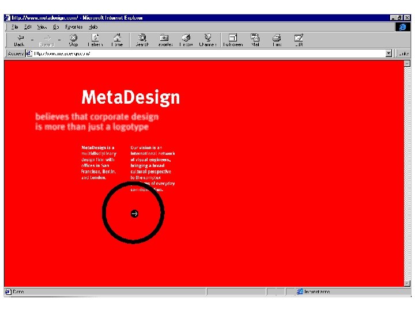Click the 'Internet zone' status text
415x311 pixels.
pyautogui.click(x=317, y=291)
